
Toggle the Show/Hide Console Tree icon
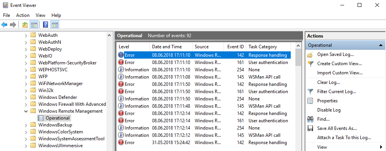34,25
